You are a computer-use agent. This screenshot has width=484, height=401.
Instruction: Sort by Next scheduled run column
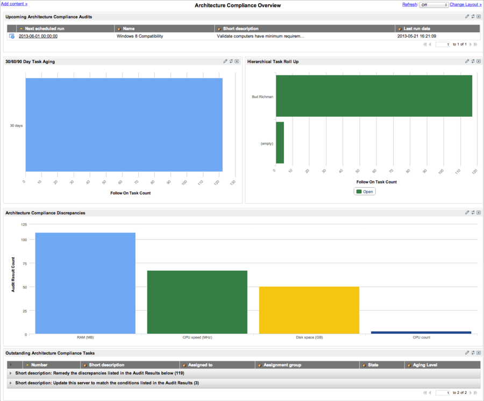click(45, 29)
